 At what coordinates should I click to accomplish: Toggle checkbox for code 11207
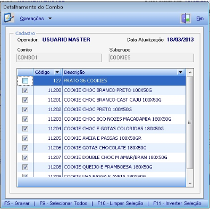25,157
